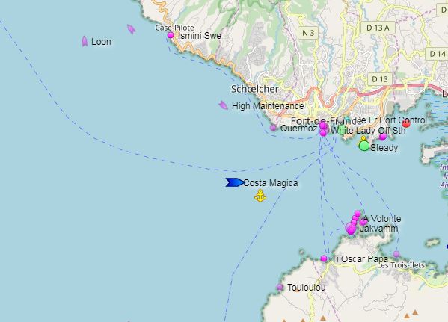Select the A Volonte vessel dot
Viewport: 448px width, 322px height.
[363, 222]
